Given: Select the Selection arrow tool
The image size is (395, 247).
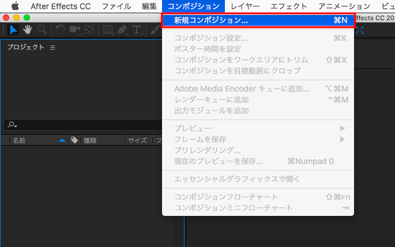Looking at the screenshot, I should [x=13, y=30].
